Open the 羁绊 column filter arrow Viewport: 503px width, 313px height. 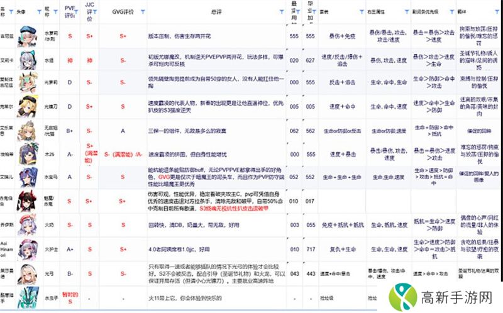(x=497, y=12)
